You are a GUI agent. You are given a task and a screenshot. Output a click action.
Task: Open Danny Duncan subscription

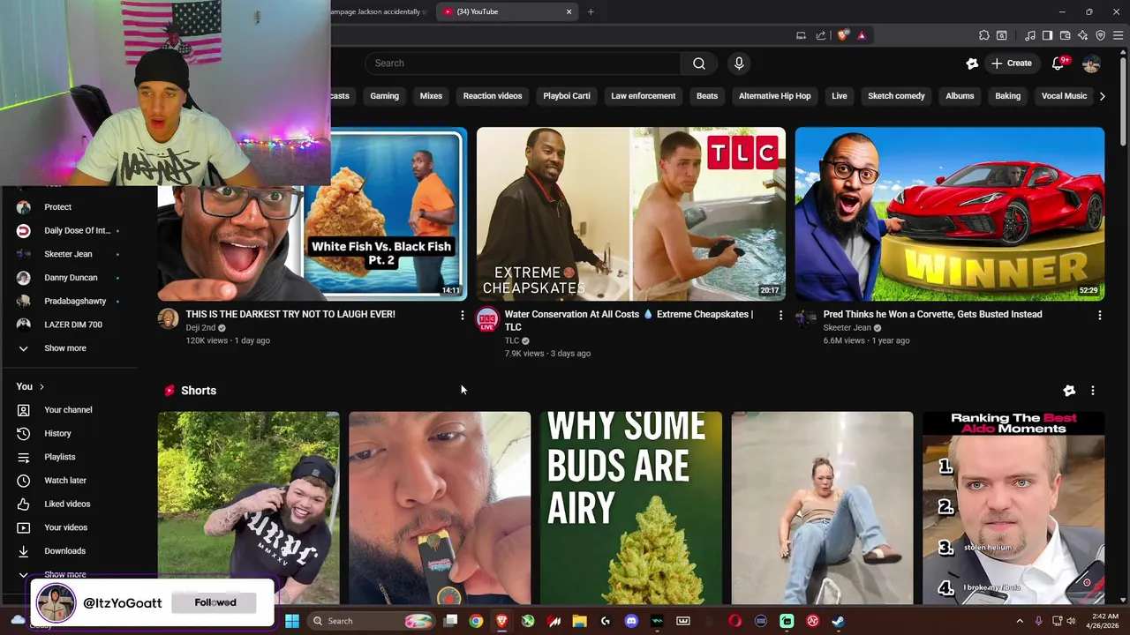(69, 278)
